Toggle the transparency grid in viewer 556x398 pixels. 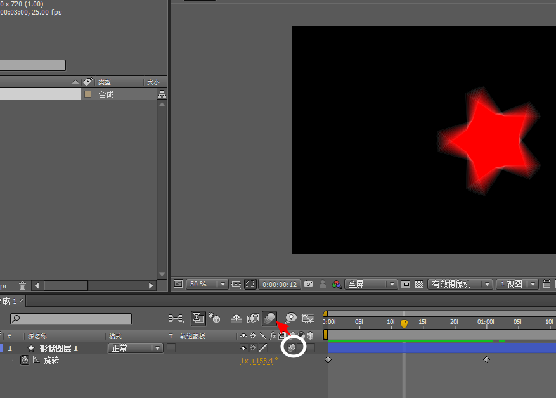(419, 285)
